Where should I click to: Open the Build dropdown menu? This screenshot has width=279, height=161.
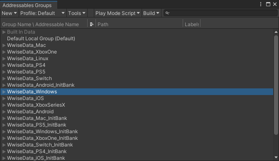151,13
